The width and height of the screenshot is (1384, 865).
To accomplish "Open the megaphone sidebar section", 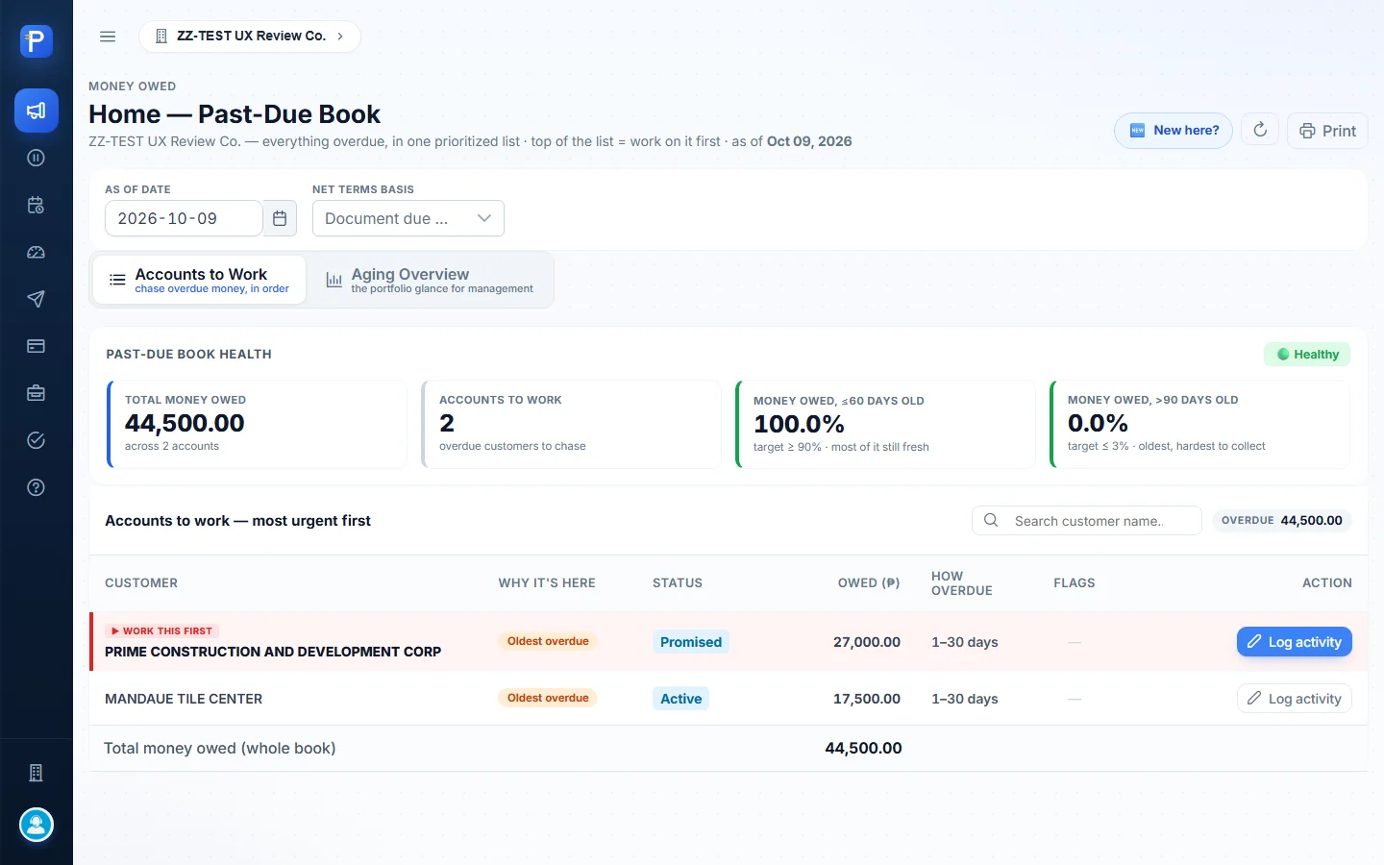I will tap(37, 111).
